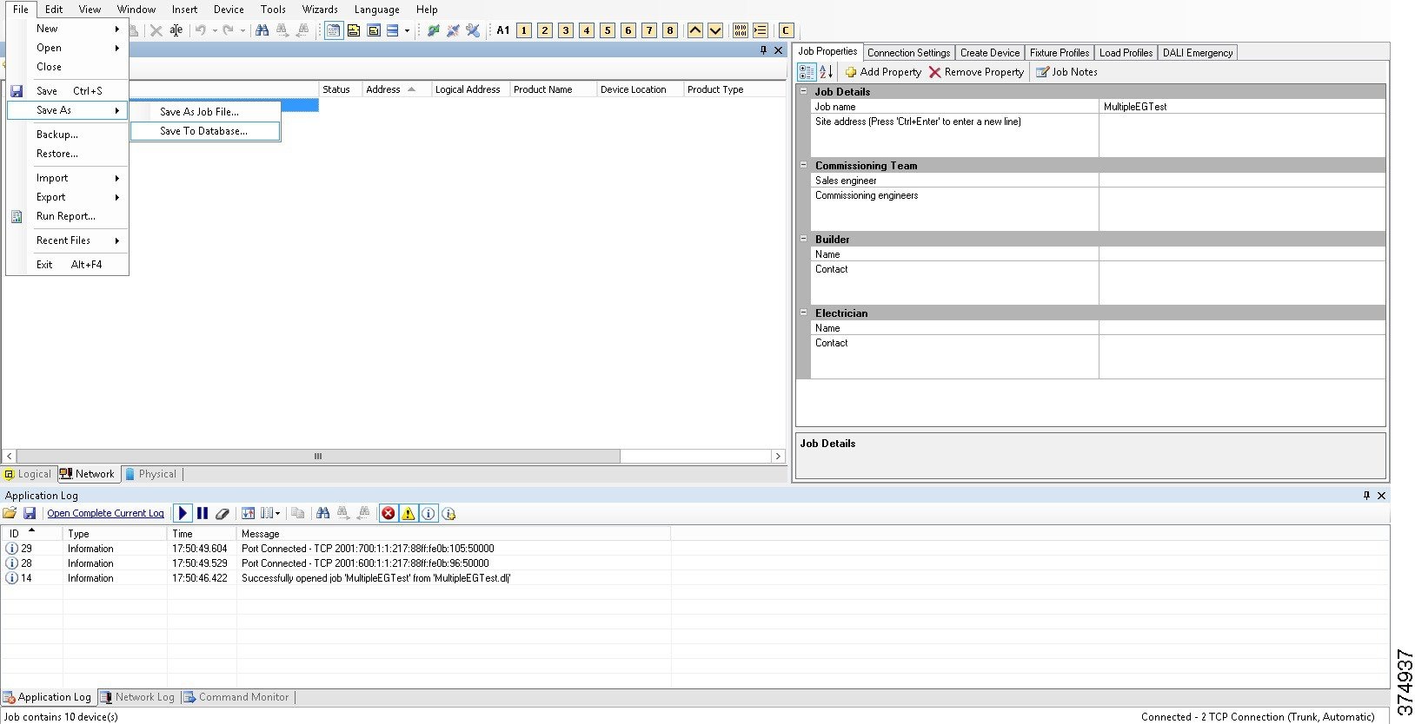Click the connect to network plug icon
This screenshot has width=1415, height=724.
coord(433,30)
